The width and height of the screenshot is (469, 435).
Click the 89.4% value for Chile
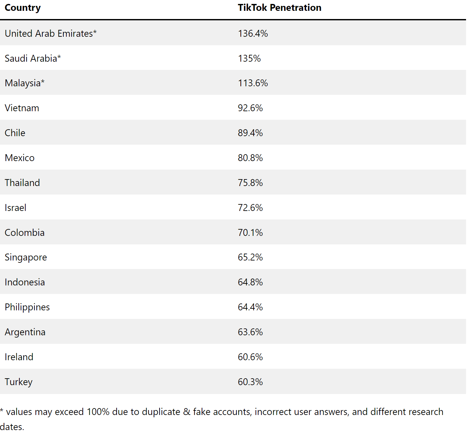point(250,133)
